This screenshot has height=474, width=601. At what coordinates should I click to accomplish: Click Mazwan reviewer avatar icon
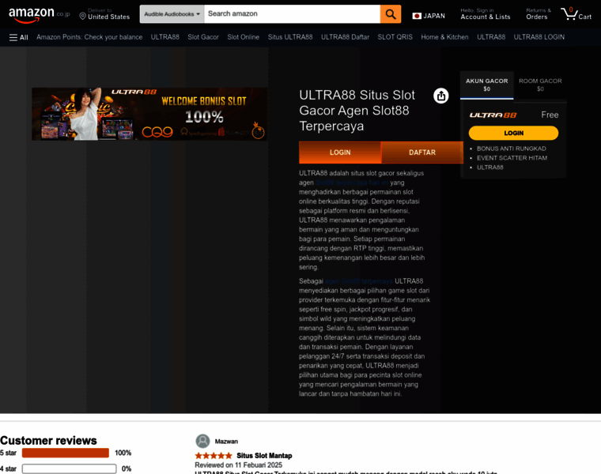pyautogui.click(x=202, y=441)
